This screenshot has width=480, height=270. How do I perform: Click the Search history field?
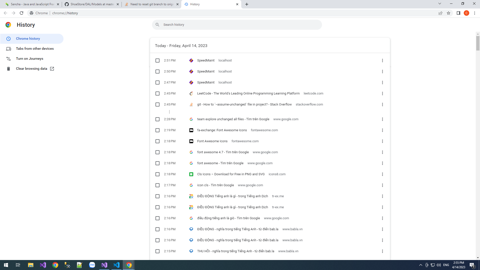(237, 25)
